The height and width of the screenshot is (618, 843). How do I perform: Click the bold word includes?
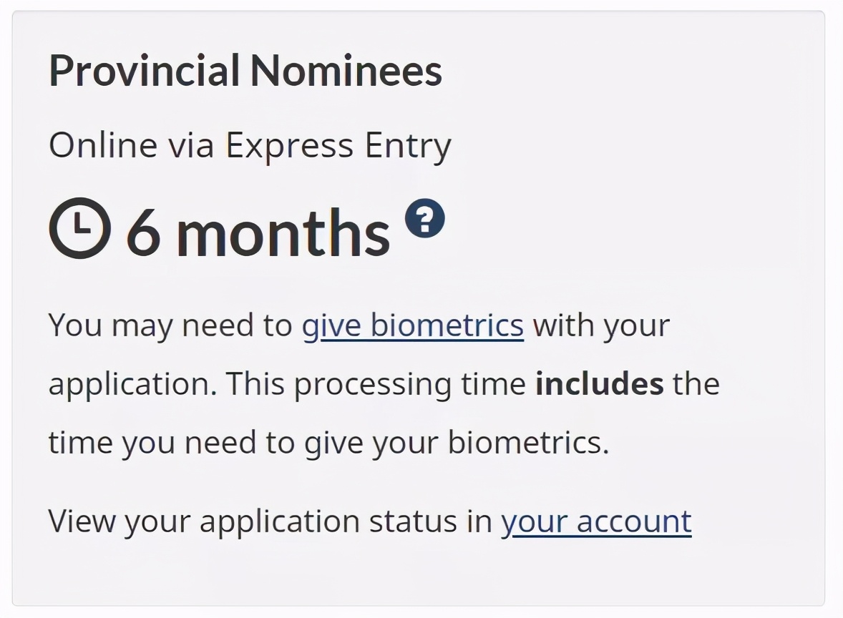point(599,384)
